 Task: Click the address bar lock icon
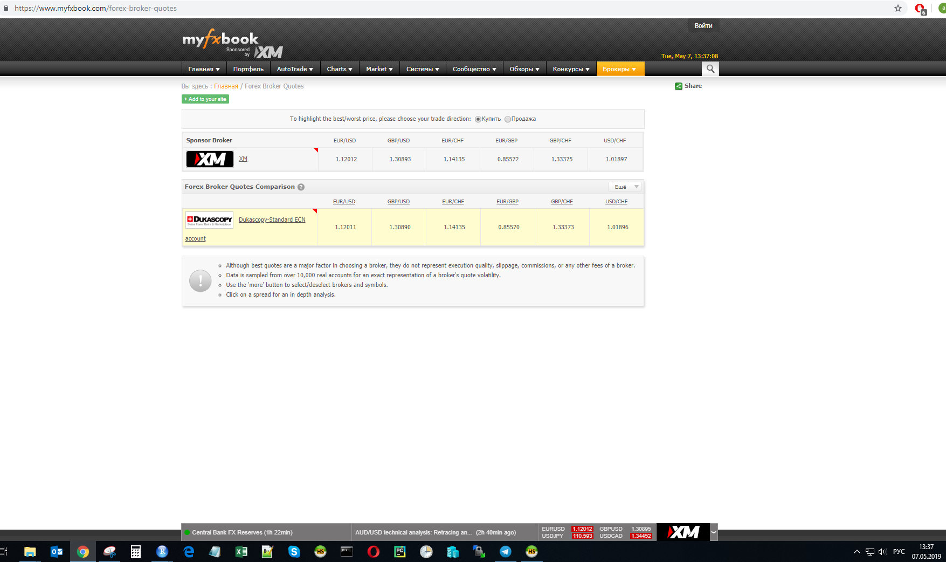click(x=6, y=8)
